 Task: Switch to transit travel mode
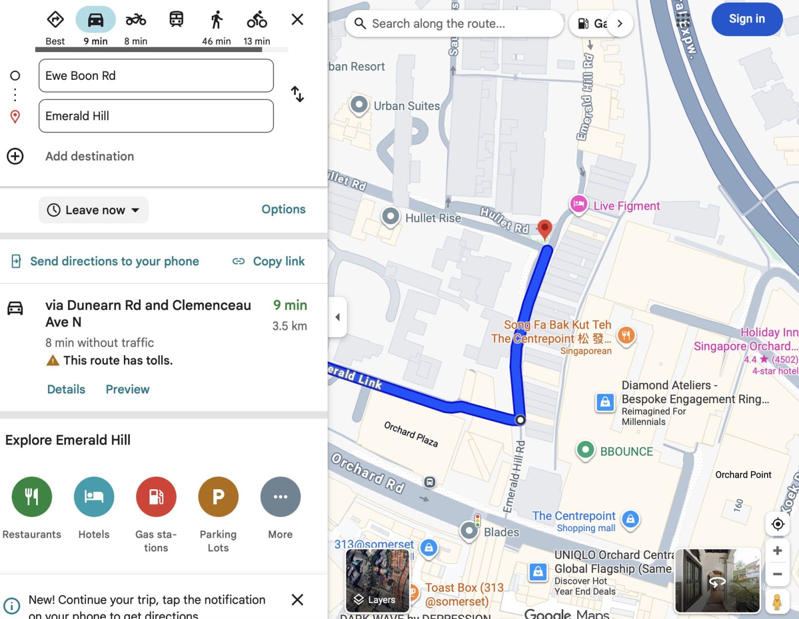point(176,20)
